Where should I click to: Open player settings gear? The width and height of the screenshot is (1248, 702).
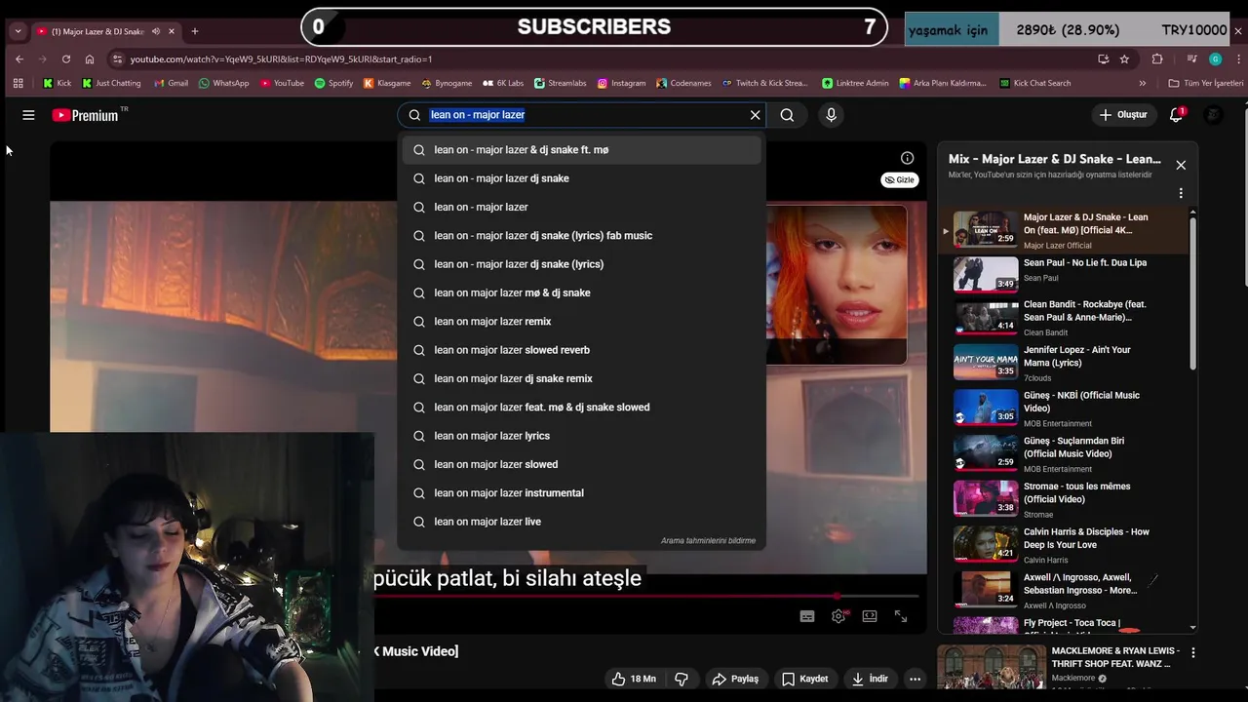pos(838,616)
